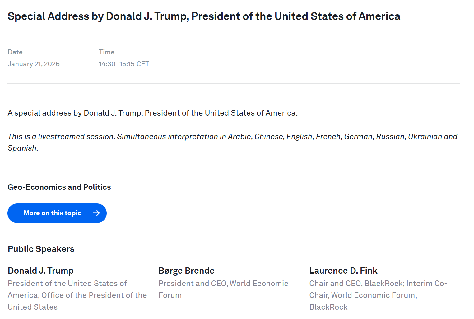Image resolution: width=474 pixels, height=319 pixels.
Task: Click the divider line above Public Speakers
Action: (233, 232)
